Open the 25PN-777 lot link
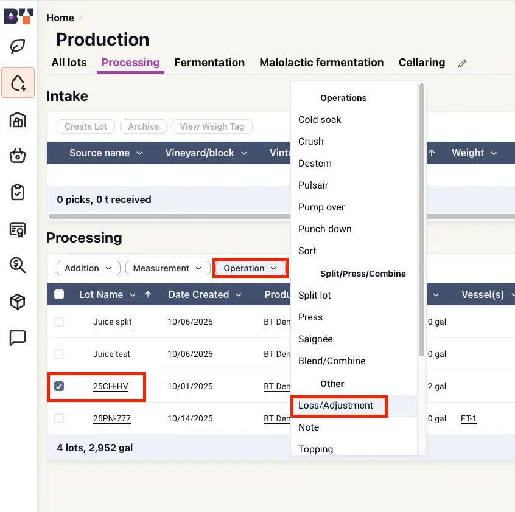515x512 pixels. coord(111,418)
